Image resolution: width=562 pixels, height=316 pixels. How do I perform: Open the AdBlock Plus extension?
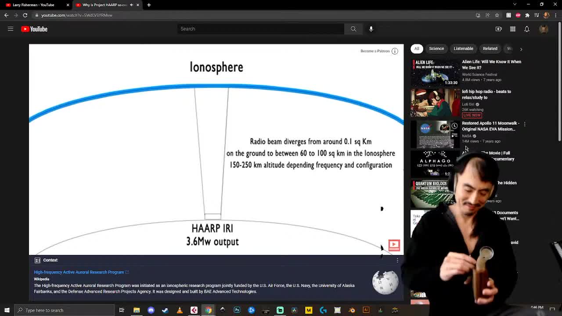click(x=518, y=15)
